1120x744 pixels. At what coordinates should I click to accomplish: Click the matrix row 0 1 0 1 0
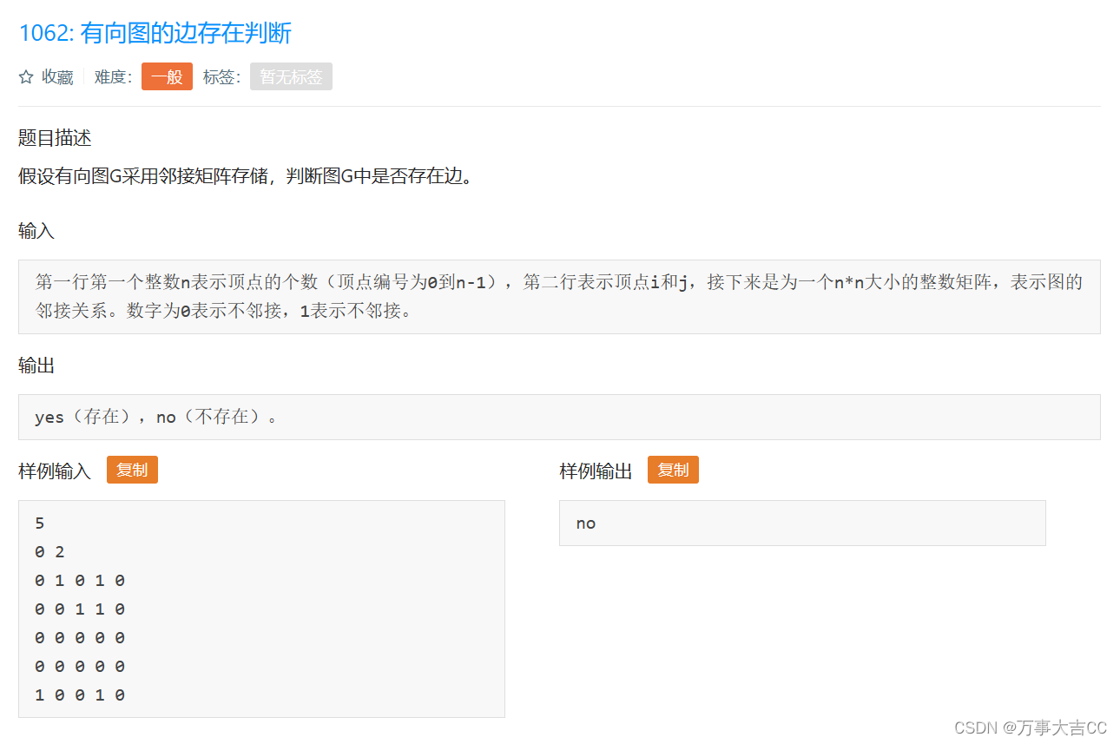[80, 581]
